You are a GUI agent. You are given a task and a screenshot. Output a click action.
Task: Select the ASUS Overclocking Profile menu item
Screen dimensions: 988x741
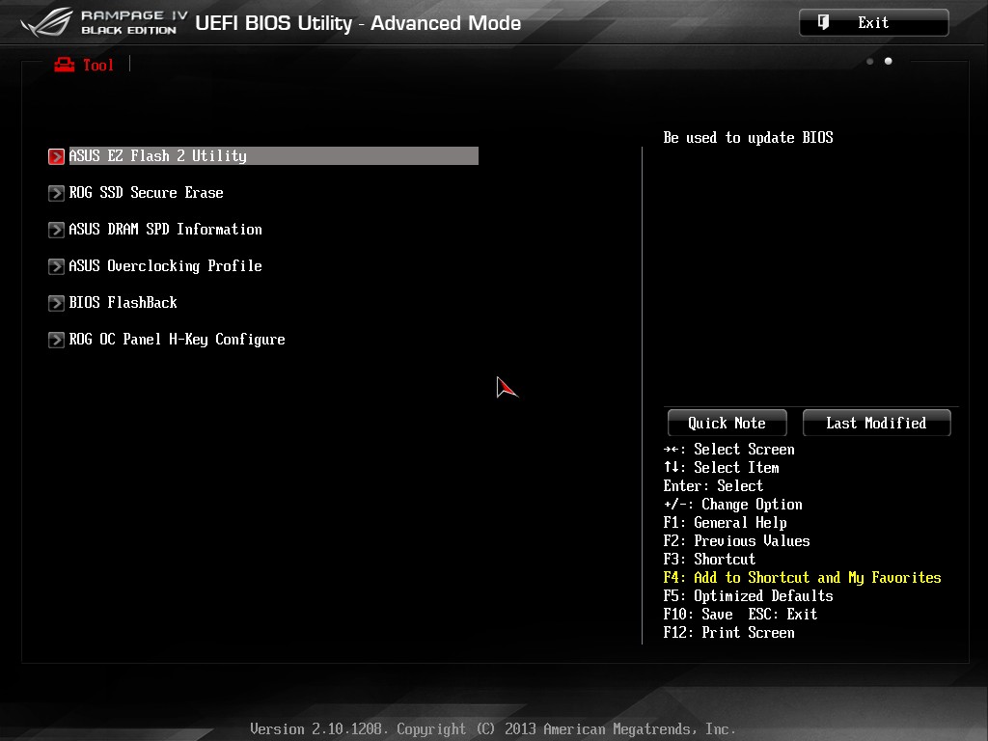click(165, 266)
